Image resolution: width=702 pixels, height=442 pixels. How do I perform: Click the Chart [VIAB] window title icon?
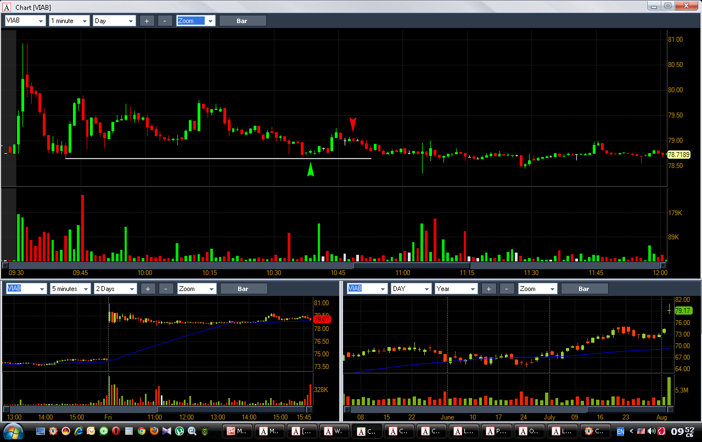click(x=7, y=7)
